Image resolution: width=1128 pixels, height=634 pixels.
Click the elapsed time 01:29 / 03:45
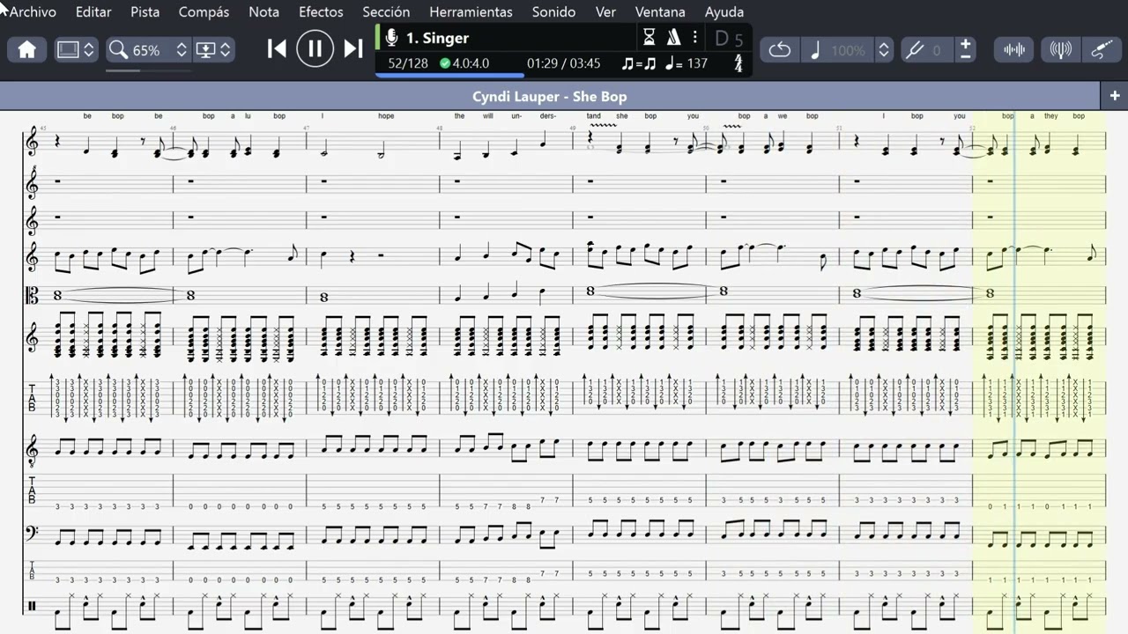pos(563,63)
